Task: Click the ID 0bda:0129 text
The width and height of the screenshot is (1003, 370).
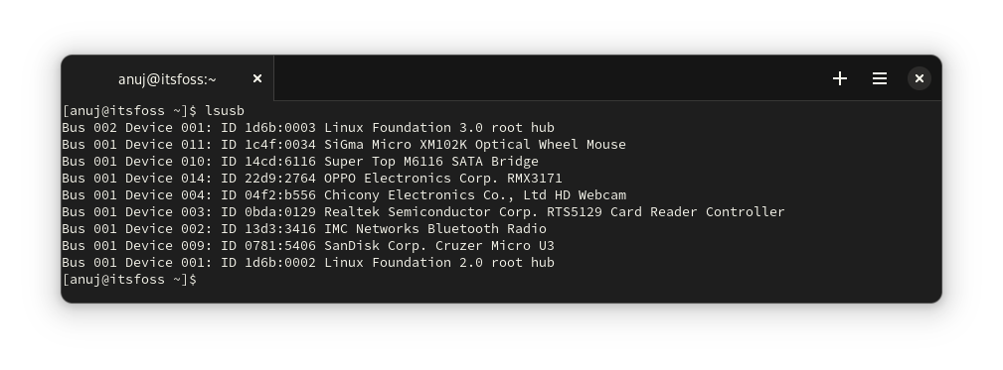Action: click(268, 212)
